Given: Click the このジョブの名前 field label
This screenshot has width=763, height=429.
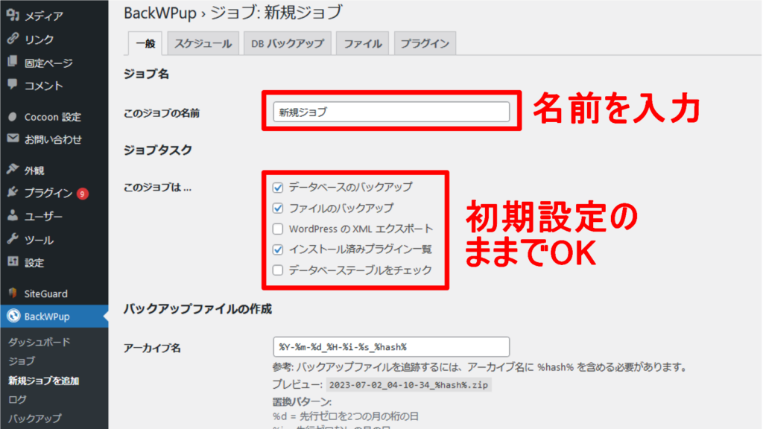Looking at the screenshot, I should [x=162, y=113].
